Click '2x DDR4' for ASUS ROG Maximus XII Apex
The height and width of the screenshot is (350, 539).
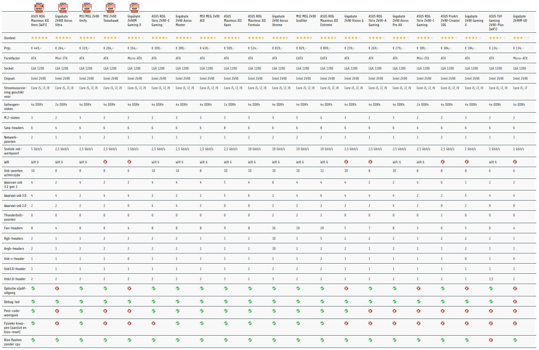(230, 105)
